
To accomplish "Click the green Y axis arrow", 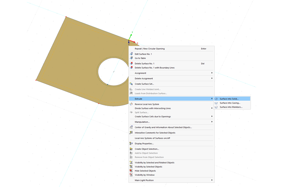I will [x=131, y=36].
